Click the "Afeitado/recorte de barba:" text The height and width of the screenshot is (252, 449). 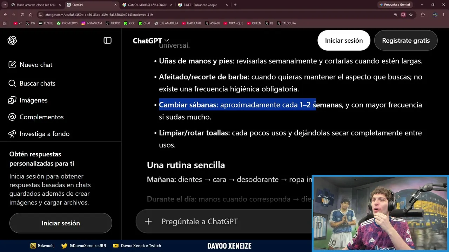tap(204, 77)
